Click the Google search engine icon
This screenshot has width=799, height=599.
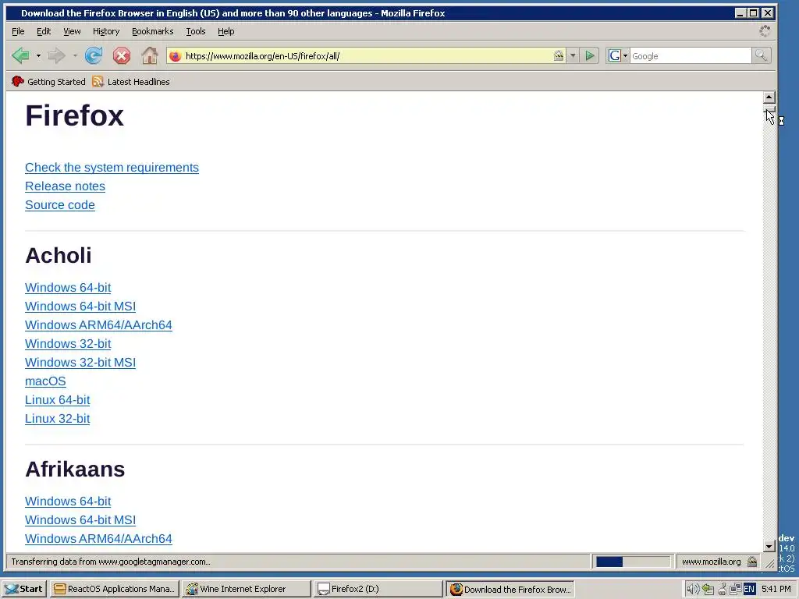point(615,55)
